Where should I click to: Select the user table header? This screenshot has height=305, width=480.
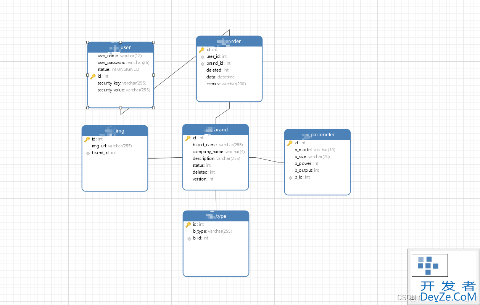[x=121, y=47]
